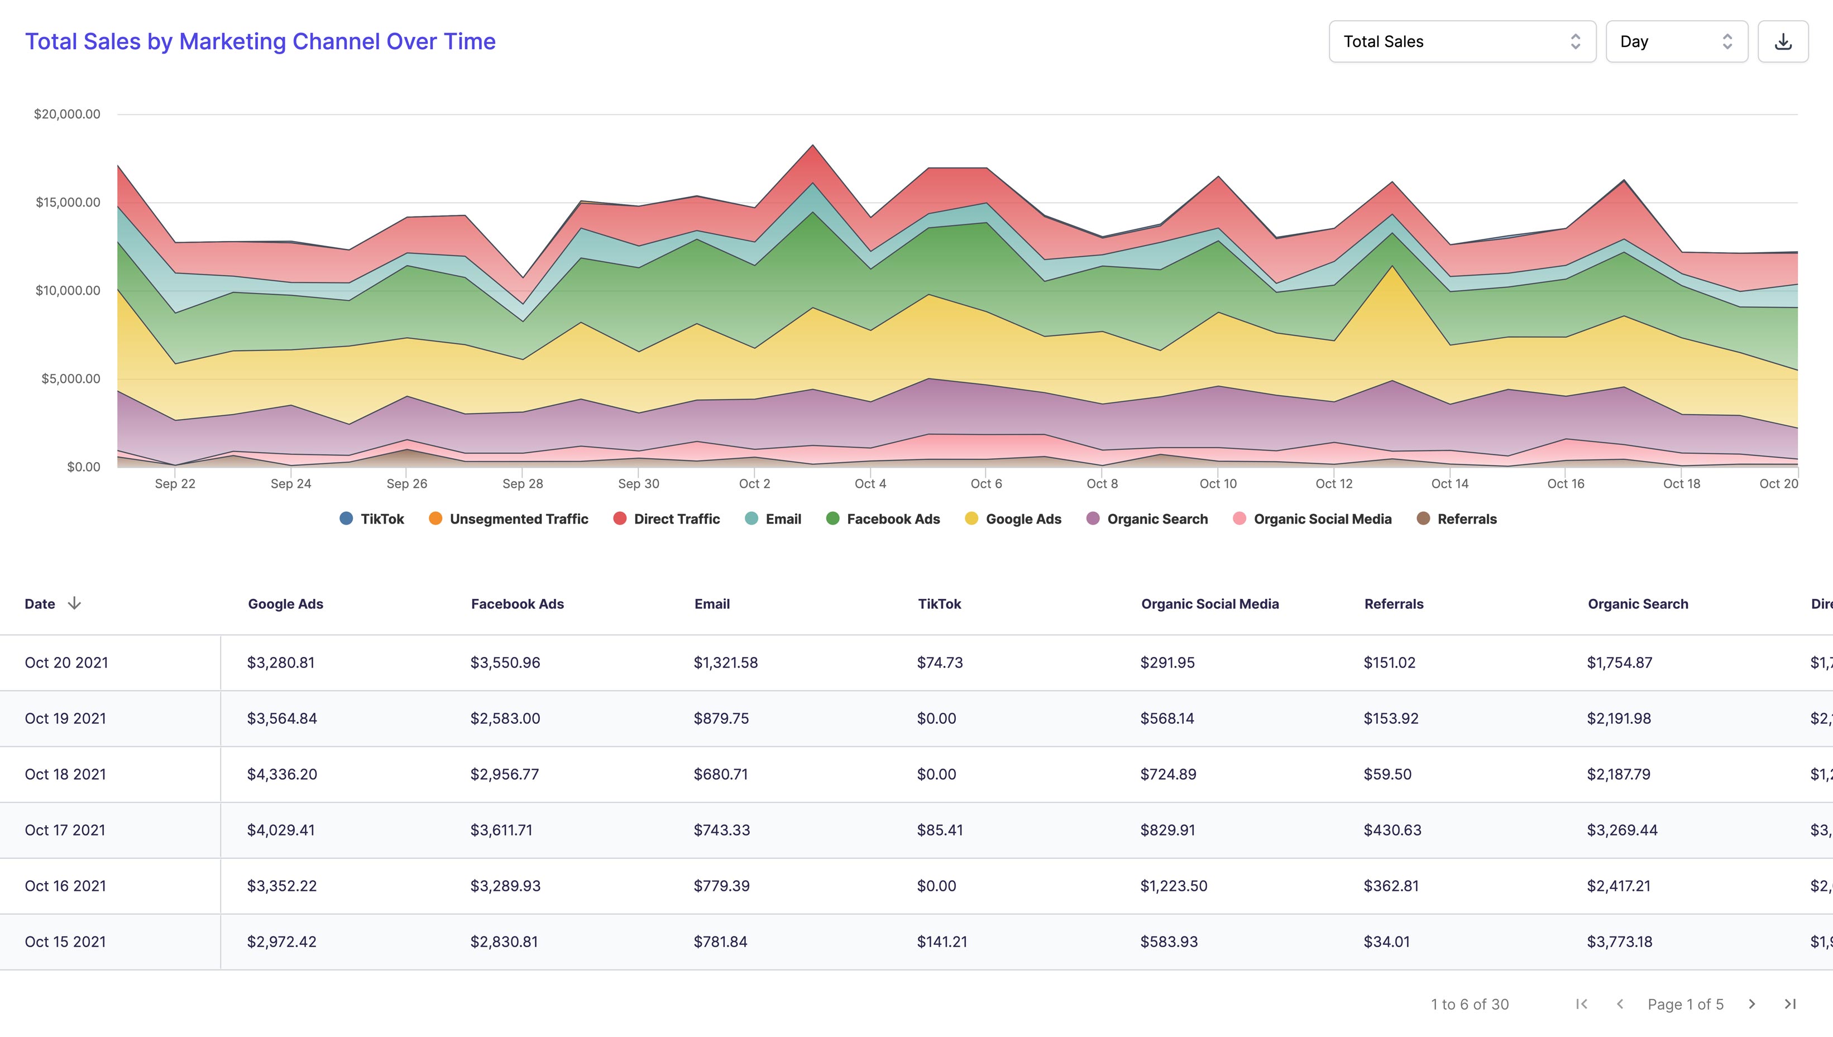Toggle the TikTok series in the legend
Viewport: 1833px width, 1037px height.
coord(372,518)
